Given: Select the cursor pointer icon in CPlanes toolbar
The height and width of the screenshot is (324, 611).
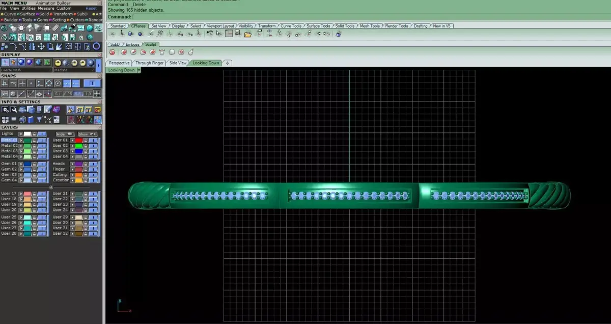Looking at the screenshot, I should point(219,34).
